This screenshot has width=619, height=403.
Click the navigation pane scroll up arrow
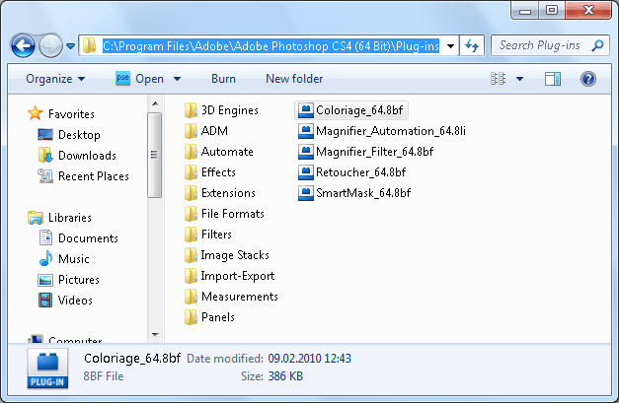click(155, 103)
